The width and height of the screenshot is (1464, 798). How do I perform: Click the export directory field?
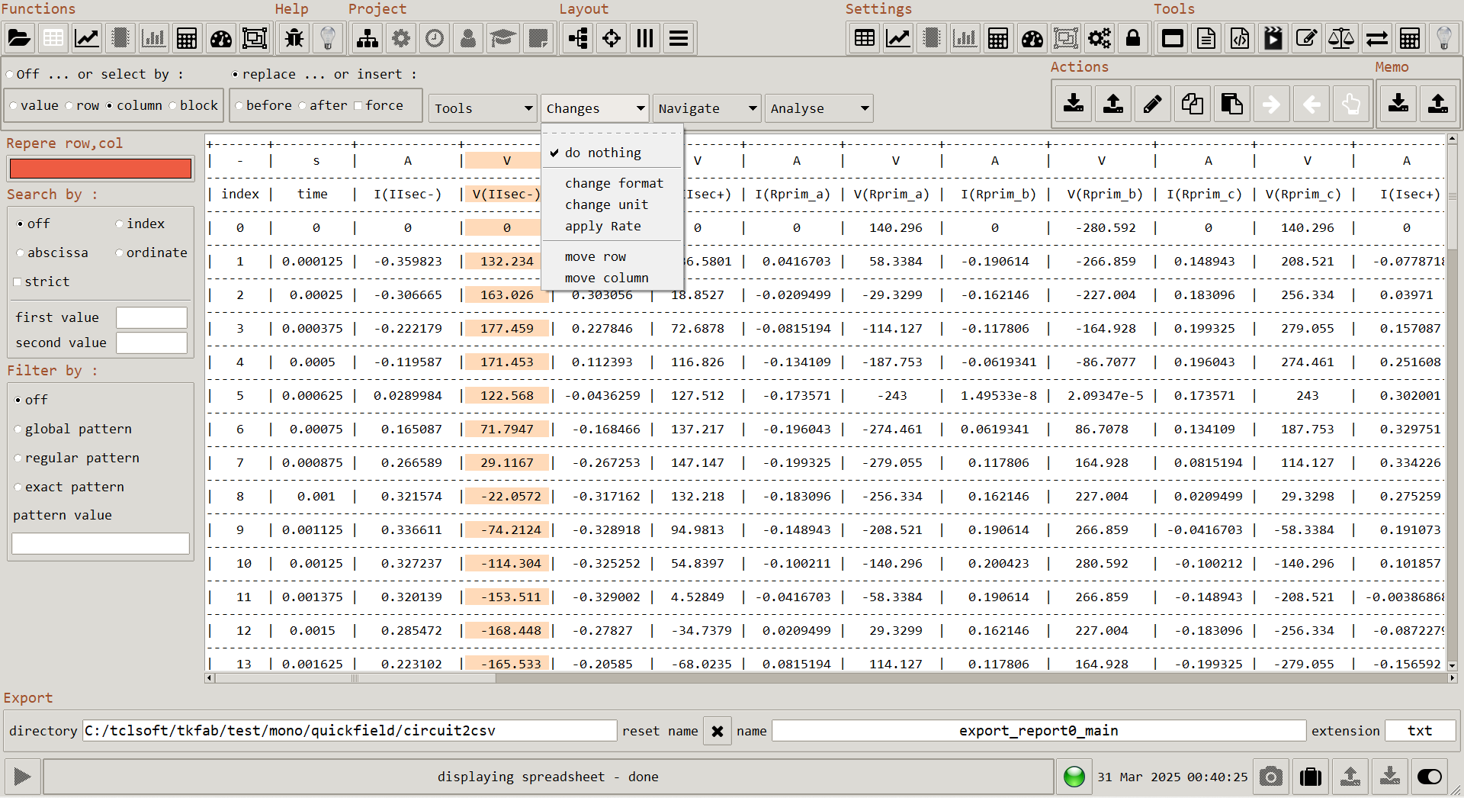coord(349,731)
